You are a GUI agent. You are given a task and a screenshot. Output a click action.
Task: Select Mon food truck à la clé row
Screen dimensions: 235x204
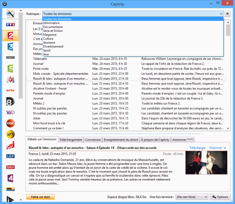click(126, 123)
